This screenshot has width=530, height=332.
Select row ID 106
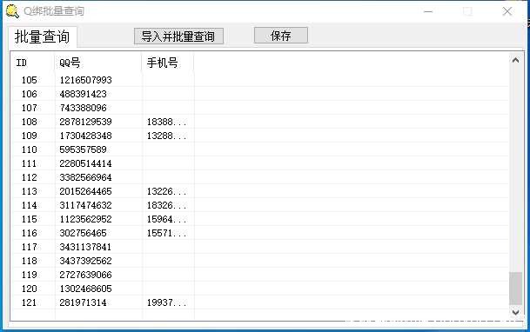point(30,94)
